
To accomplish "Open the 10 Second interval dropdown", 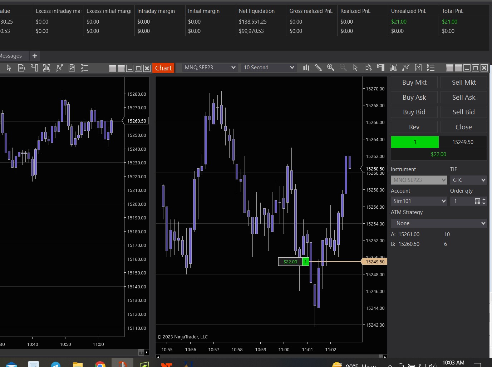I will coord(269,68).
